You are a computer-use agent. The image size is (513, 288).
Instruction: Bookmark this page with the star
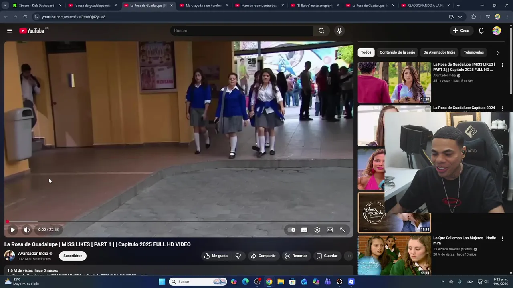pos(460,17)
